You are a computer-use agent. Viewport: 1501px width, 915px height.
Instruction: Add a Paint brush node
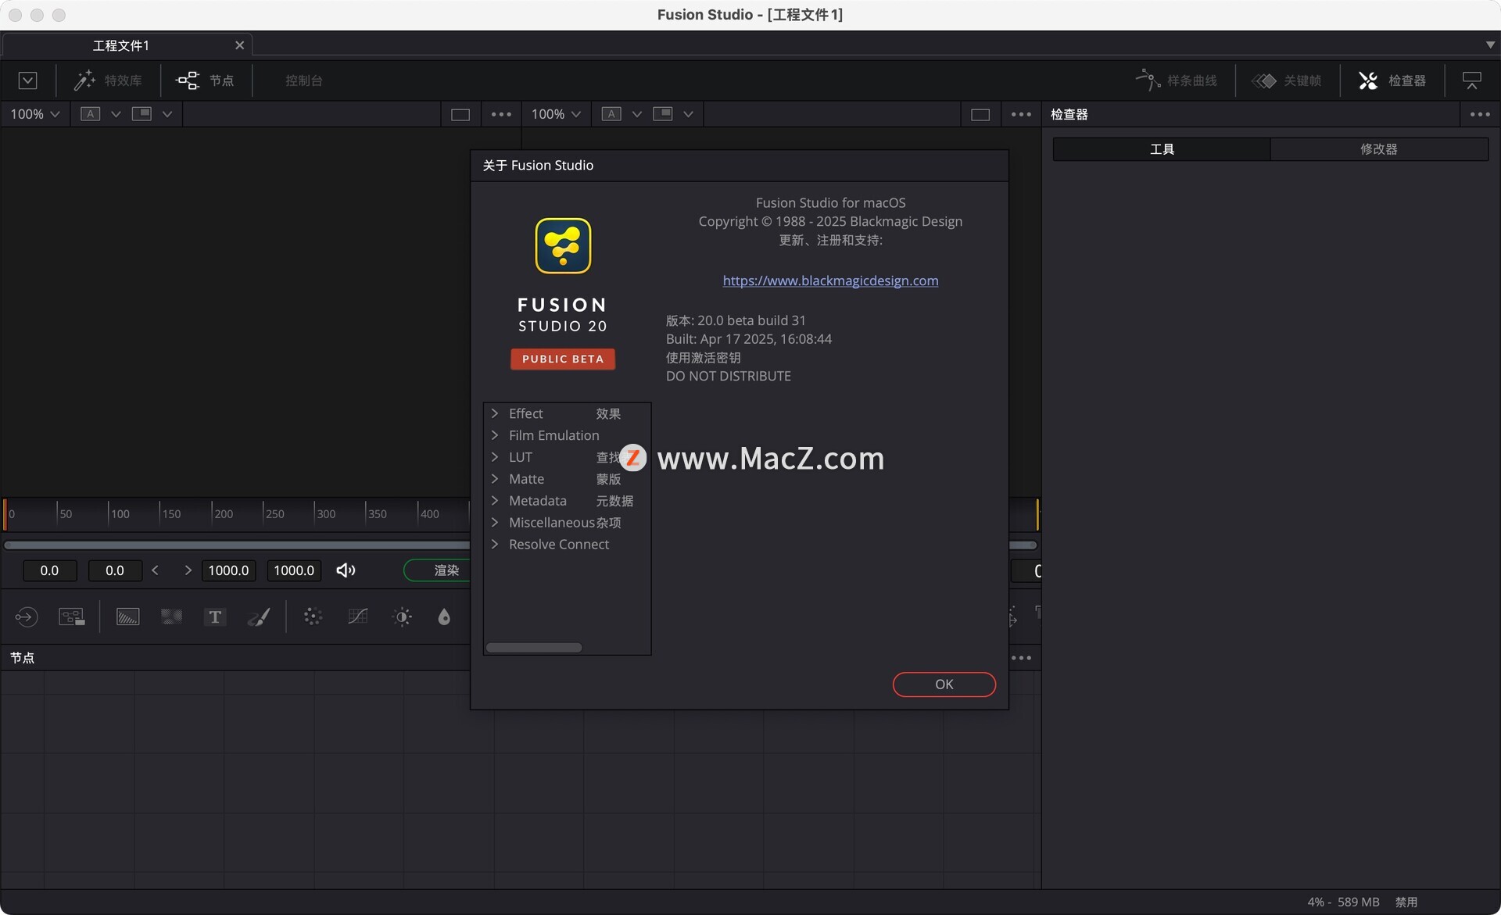point(259,617)
